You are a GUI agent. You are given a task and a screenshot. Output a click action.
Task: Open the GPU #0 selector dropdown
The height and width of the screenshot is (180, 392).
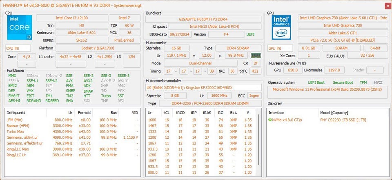coord(280,48)
